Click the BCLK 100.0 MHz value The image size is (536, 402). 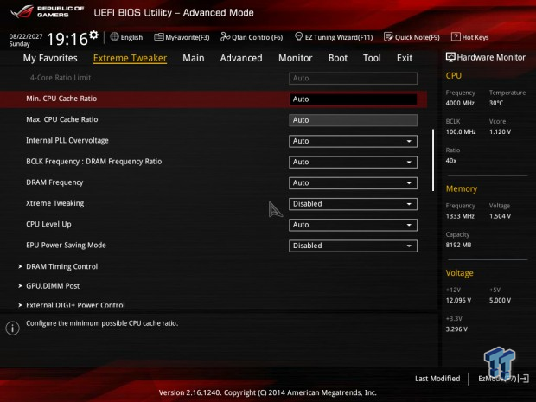(x=461, y=131)
